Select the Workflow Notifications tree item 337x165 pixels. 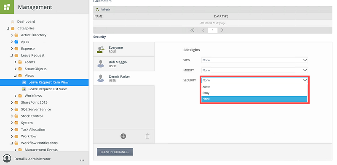tap(39, 143)
